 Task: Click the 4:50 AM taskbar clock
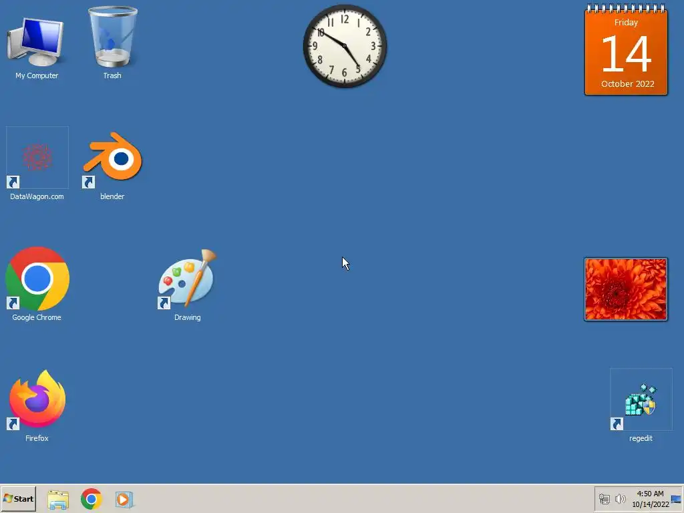pos(650,498)
